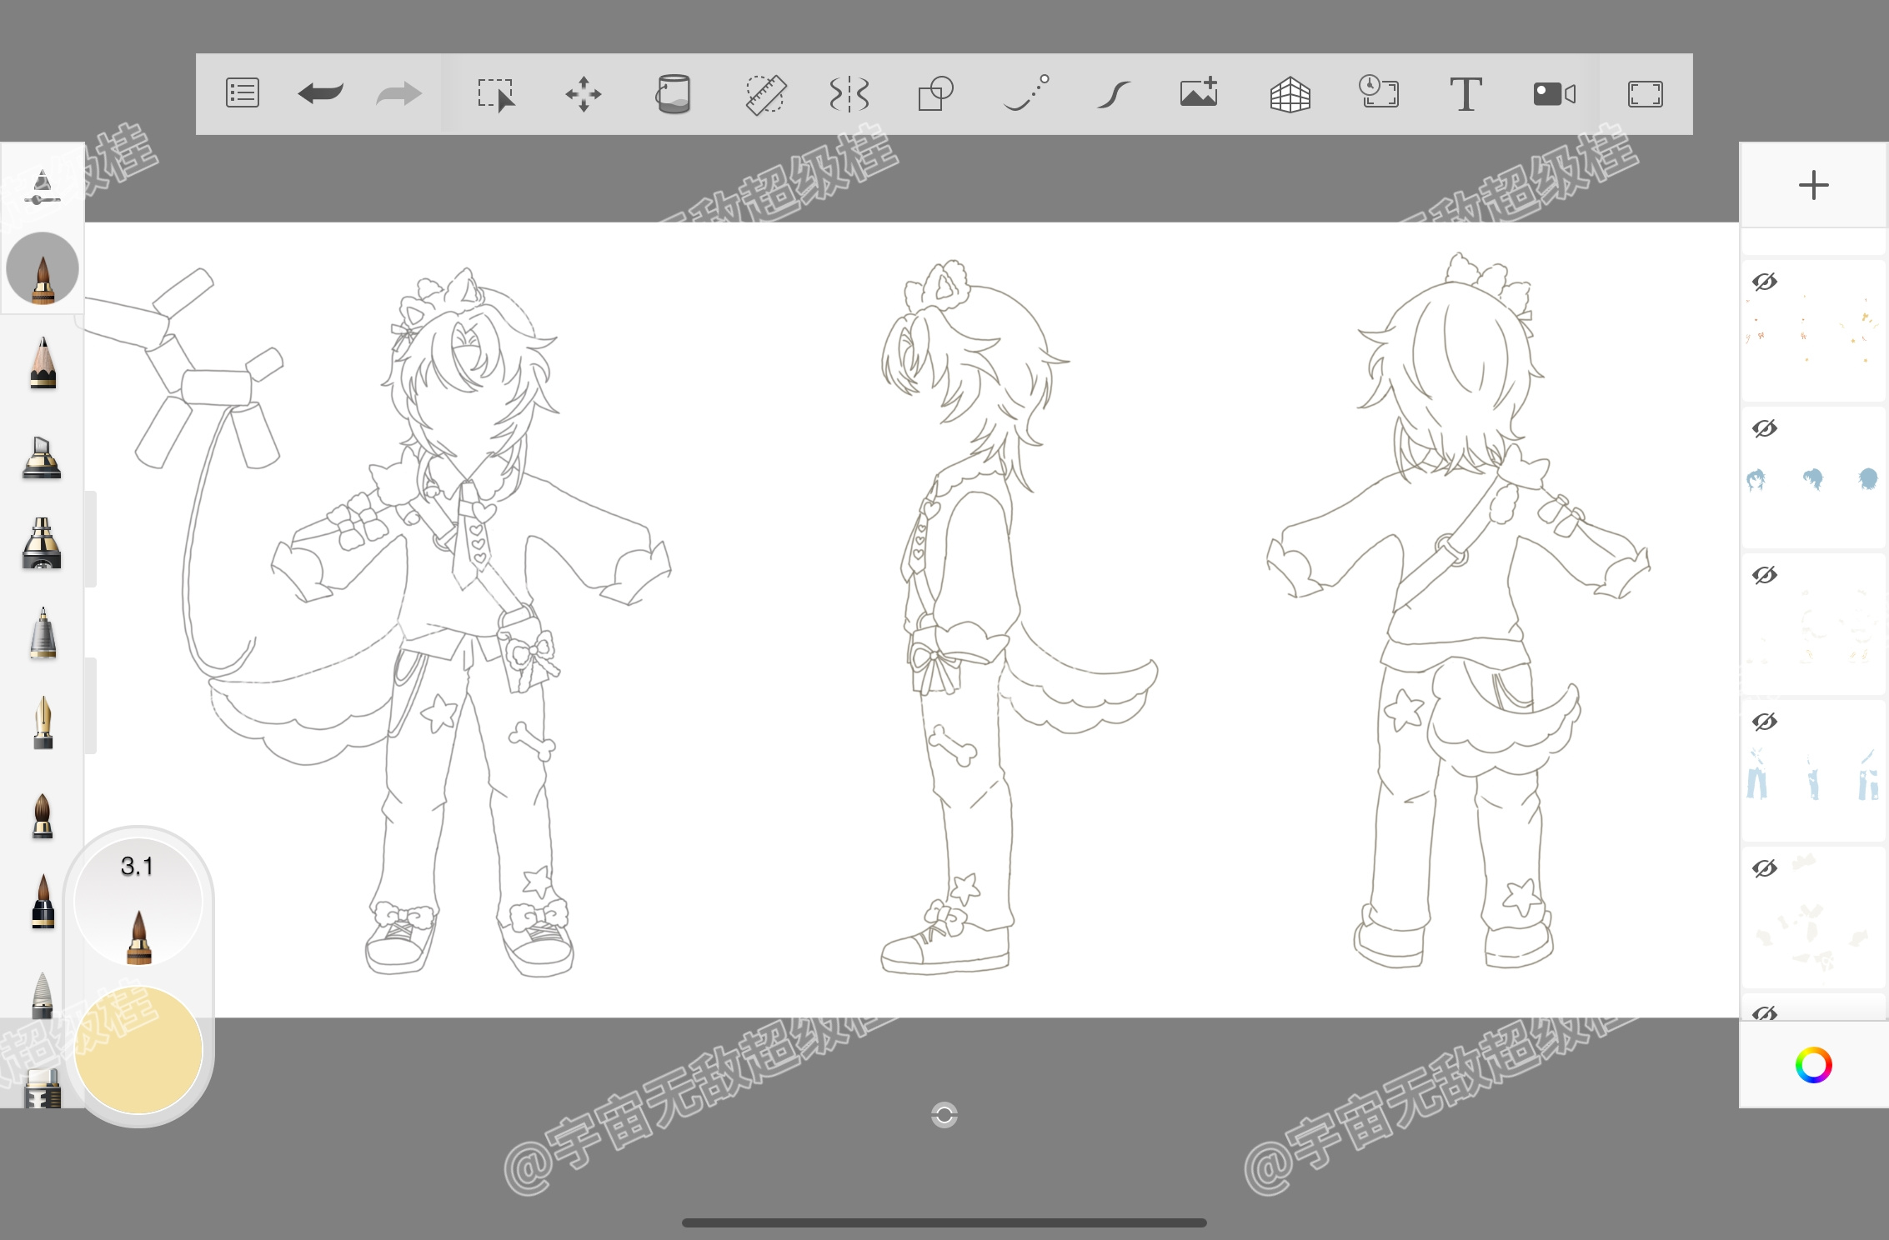Select the pencil brush in the palette
This screenshot has height=1240, width=1889.
pyautogui.click(x=43, y=362)
